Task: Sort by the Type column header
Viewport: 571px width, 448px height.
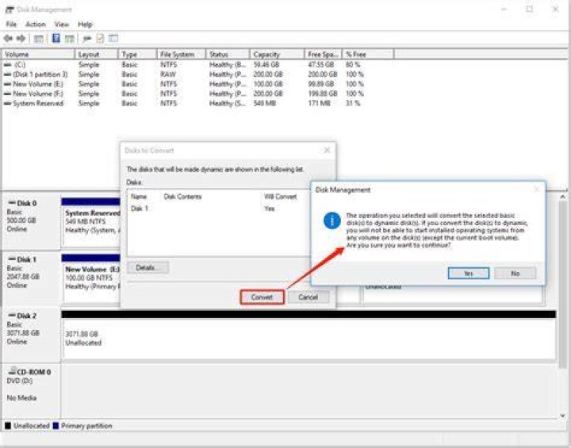Action: pyautogui.click(x=138, y=54)
